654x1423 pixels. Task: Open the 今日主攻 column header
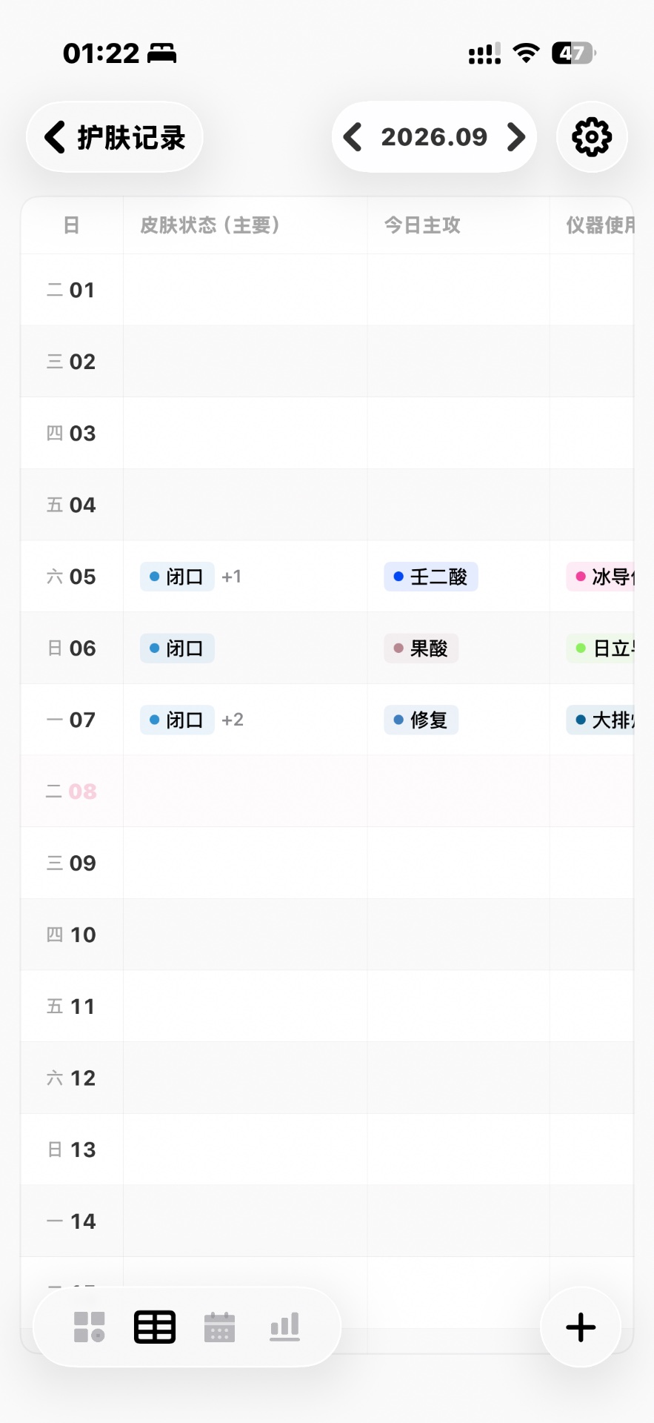[x=422, y=225]
